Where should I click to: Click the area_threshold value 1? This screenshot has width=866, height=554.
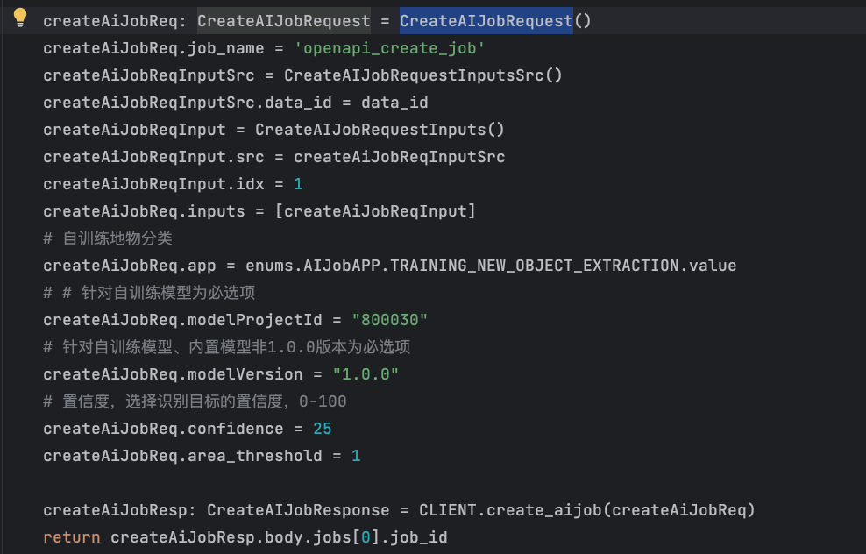(x=356, y=456)
